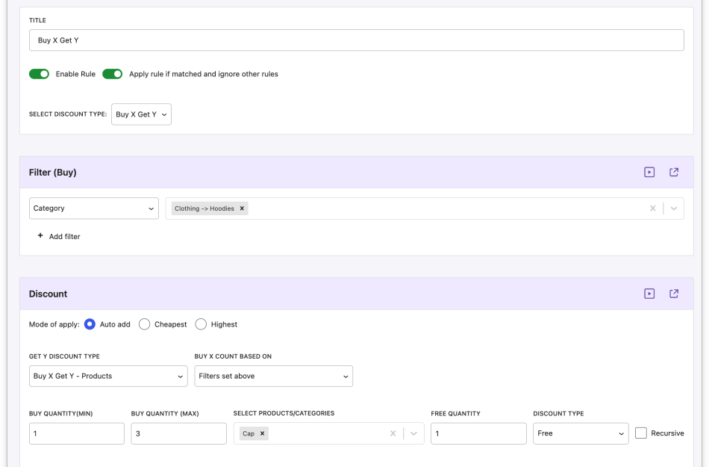Remove the Clothing -> Hoodies category tag

[x=240, y=208]
